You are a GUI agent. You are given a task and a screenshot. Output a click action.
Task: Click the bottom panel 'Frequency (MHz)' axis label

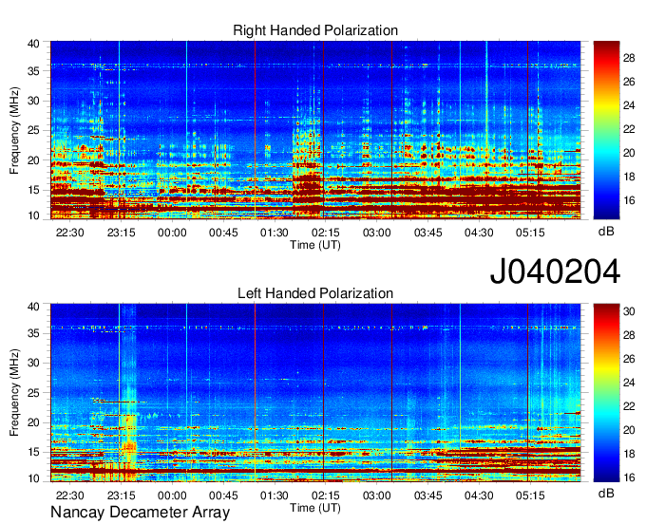(x=14, y=393)
